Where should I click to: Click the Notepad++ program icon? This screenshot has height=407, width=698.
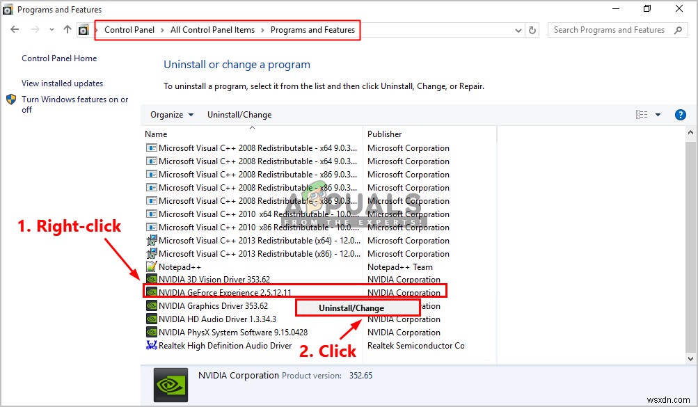tap(151, 266)
